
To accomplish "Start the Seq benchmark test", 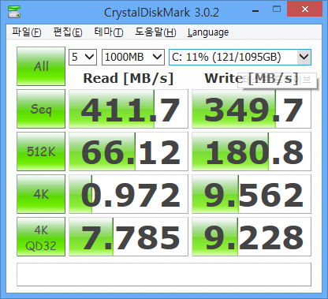I will (41, 109).
